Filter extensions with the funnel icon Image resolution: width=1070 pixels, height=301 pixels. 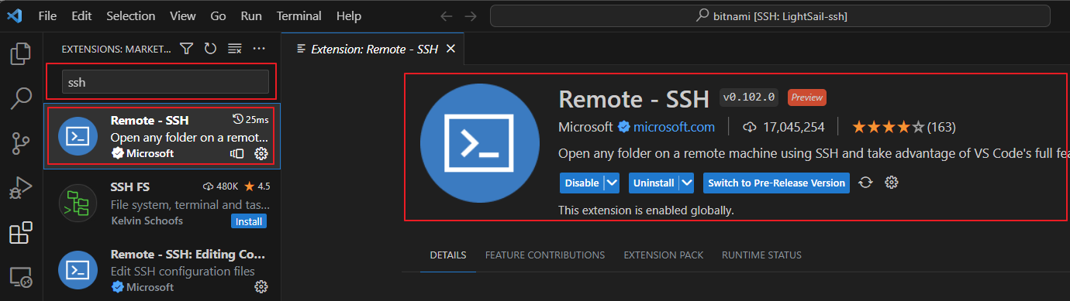tap(186, 49)
